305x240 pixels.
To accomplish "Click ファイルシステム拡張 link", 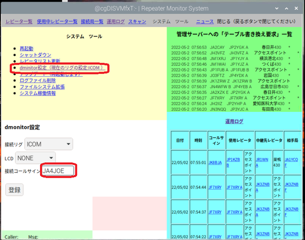I will pos(42,87).
